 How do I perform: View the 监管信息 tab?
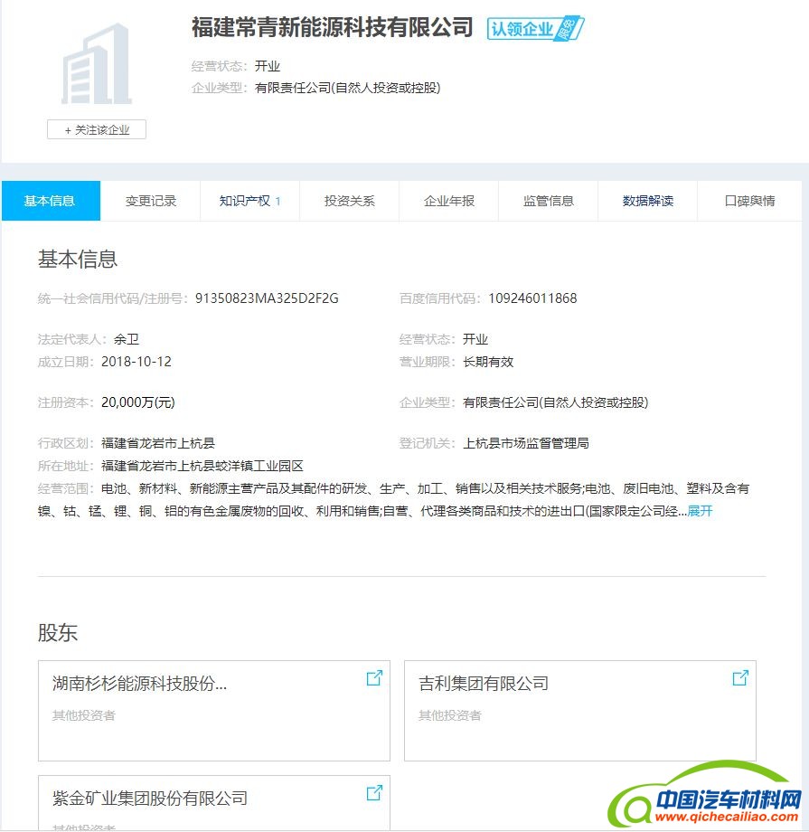click(x=549, y=201)
